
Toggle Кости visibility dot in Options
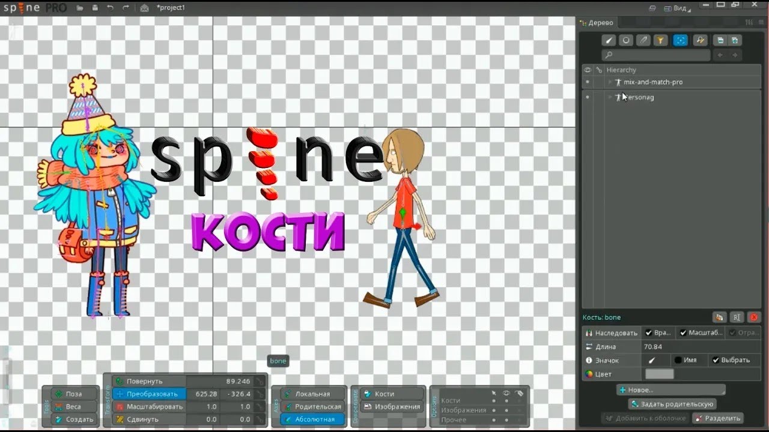click(506, 401)
